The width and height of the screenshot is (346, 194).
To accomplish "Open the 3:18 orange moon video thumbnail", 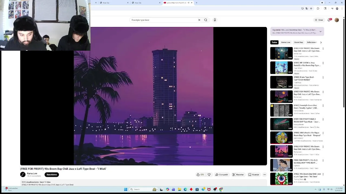I will point(281,96).
